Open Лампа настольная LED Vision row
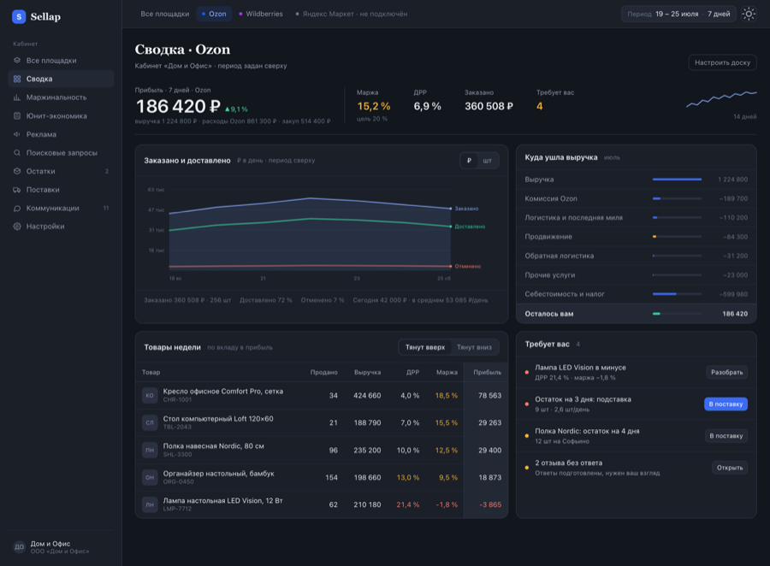This screenshot has height=566, width=770. tap(322, 504)
